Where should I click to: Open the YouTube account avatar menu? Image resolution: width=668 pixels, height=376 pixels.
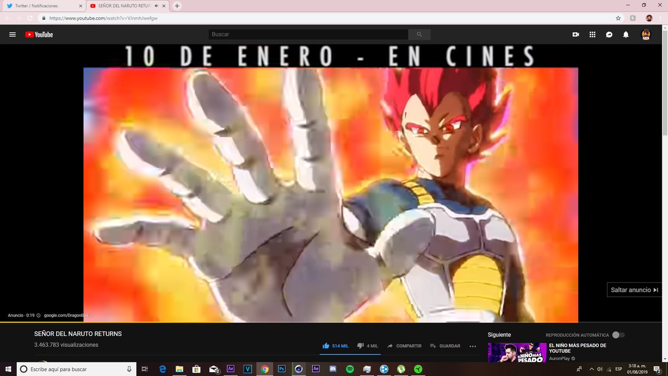646,35
